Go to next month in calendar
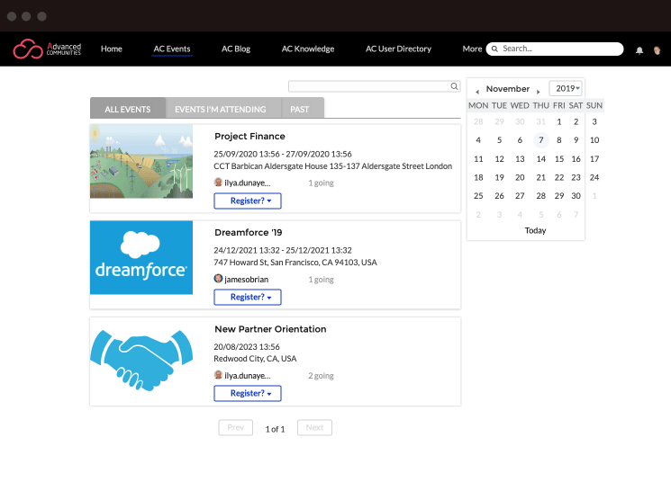 538,92
